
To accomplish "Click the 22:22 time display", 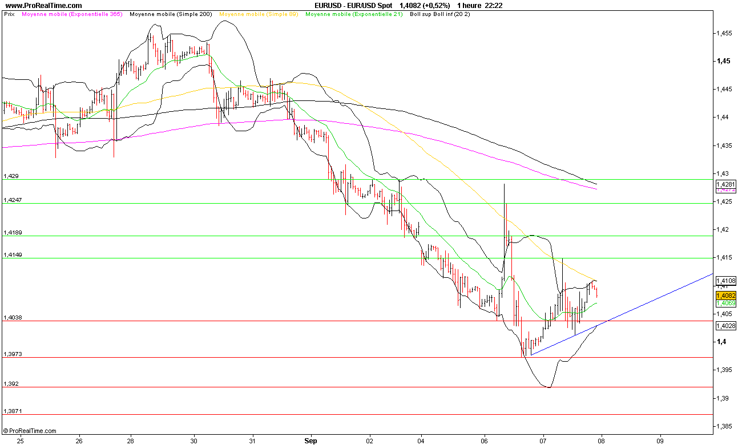I will coord(494,6).
